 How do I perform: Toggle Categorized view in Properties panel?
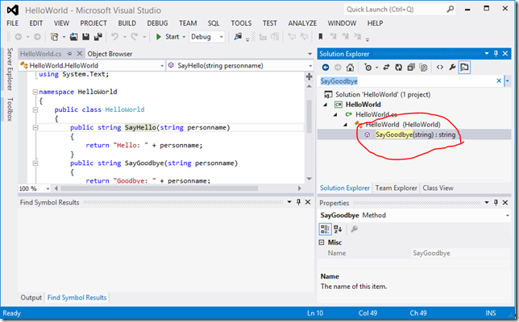point(325,229)
